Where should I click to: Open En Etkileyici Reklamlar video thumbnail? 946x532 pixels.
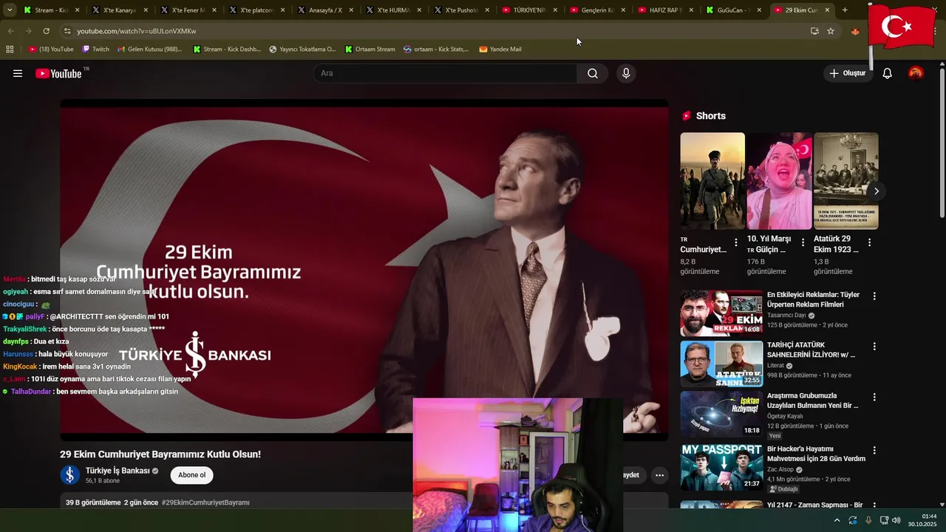point(721,313)
